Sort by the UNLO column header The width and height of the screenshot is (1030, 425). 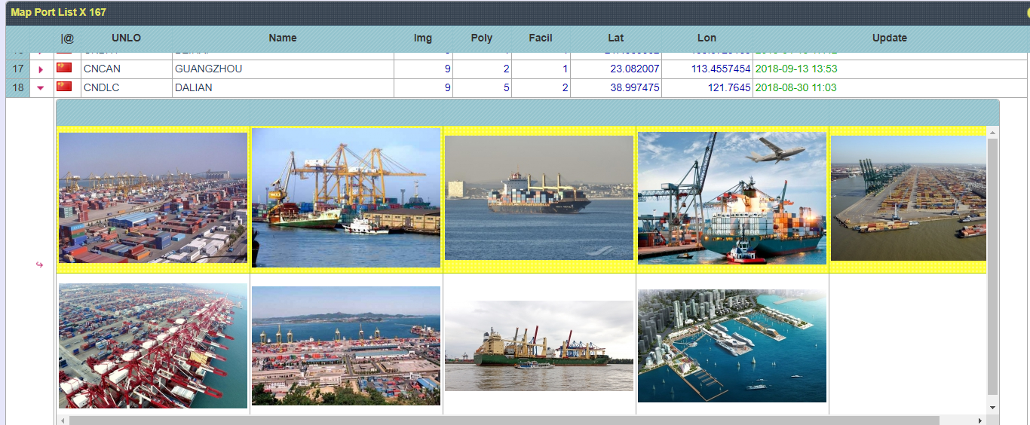click(x=126, y=38)
